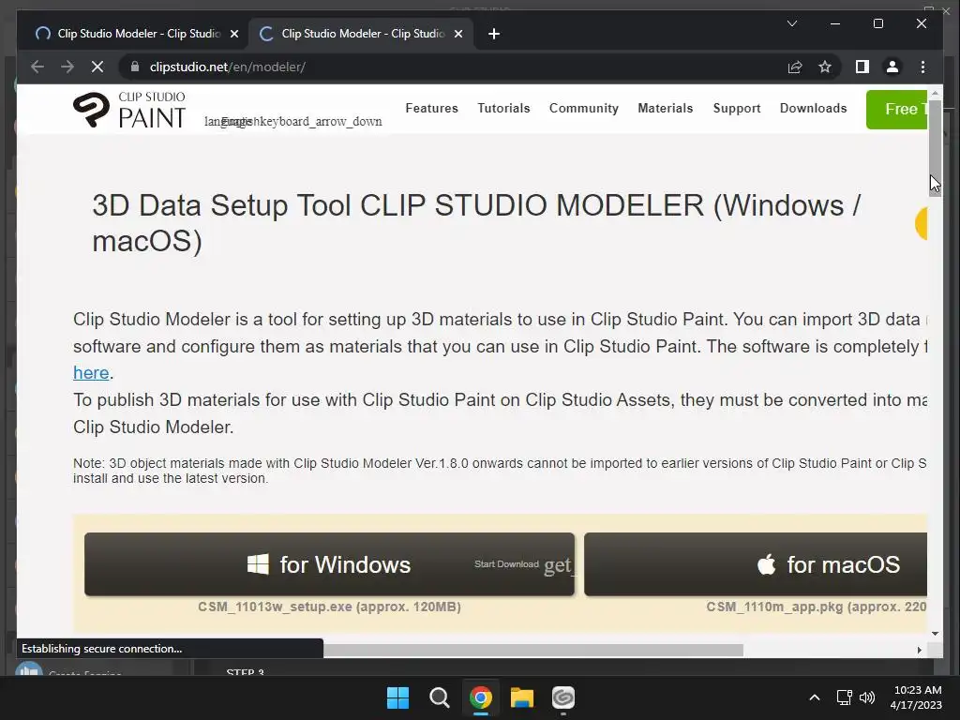
Task: Open the Chrome three-dot menu
Action: pos(922,67)
